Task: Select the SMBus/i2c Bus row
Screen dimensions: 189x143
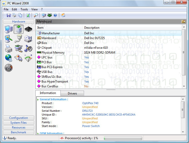Action: click(109, 77)
